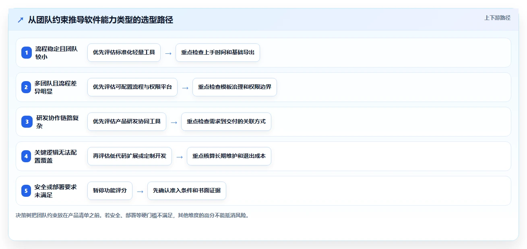Click the 重点核算长期维护和退出成本 box

click(x=229, y=156)
